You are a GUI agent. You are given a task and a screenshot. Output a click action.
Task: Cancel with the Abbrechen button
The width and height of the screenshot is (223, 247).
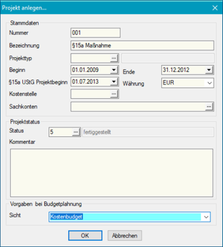pyautogui.click(x=125, y=236)
